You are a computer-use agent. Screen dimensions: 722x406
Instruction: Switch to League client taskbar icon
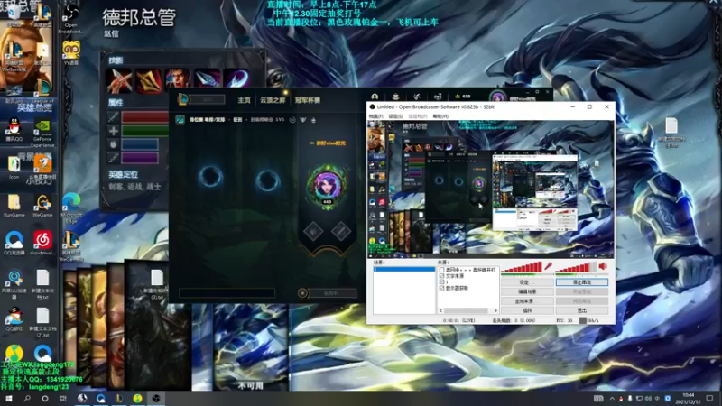point(119,398)
